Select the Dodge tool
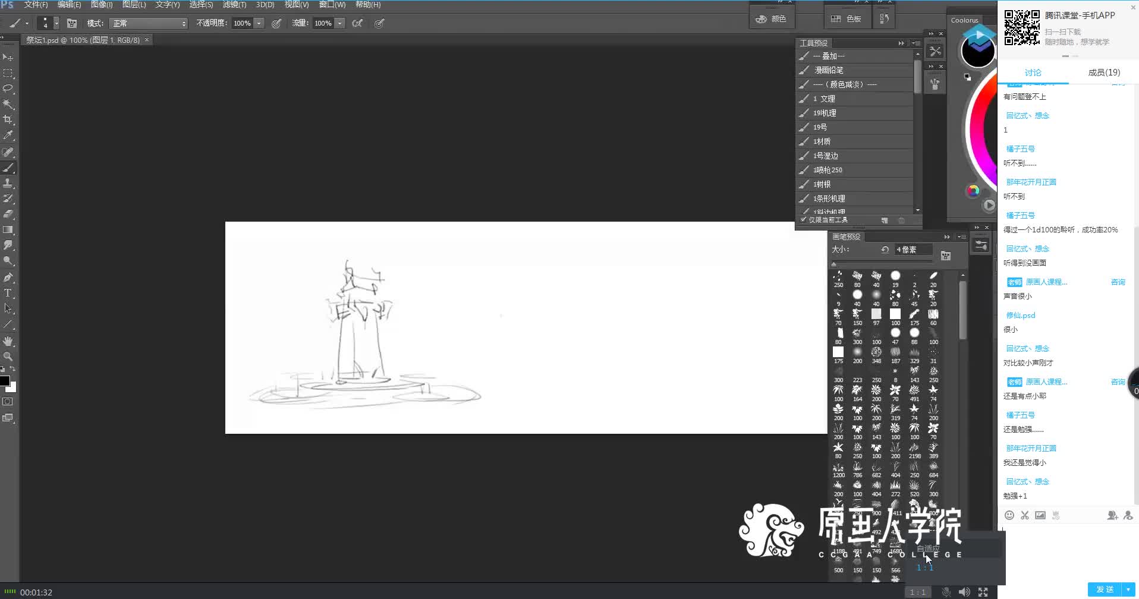Image resolution: width=1139 pixels, height=599 pixels. (8, 260)
